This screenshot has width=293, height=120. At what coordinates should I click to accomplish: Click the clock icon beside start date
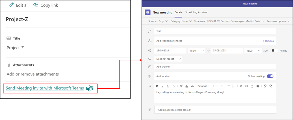click(149, 50)
